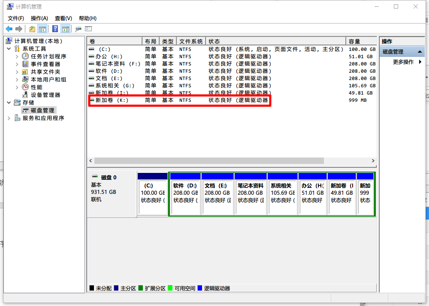Click 更多操作 in the actions pane
Image resolution: width=429 pixels, height=306 pixels.
(x=403, y=62)
